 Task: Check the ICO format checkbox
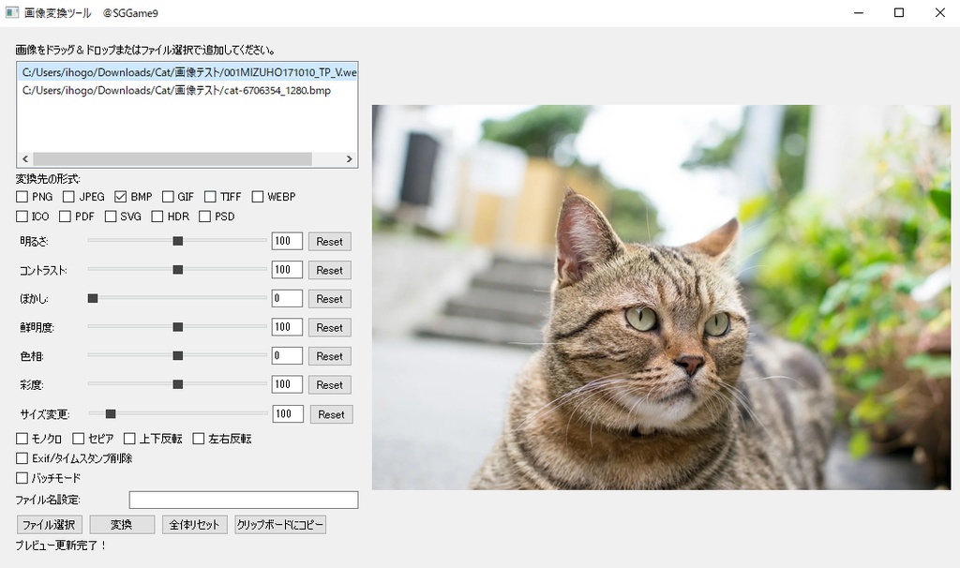[22, 217]
